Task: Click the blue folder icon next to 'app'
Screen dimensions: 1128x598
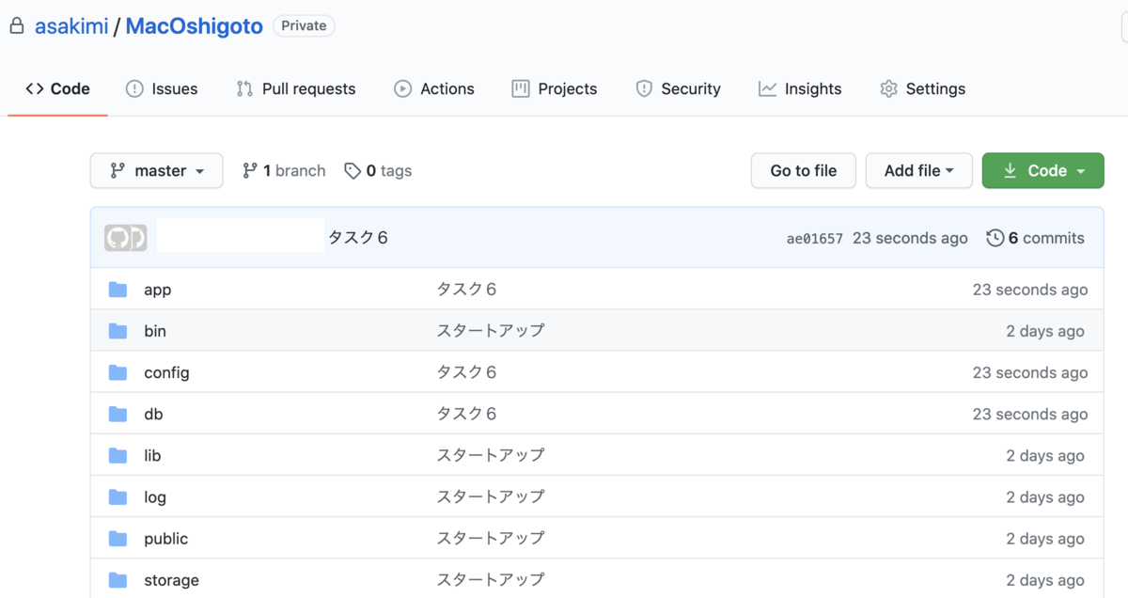Action: pyautogui.click(x=117, y=289)
